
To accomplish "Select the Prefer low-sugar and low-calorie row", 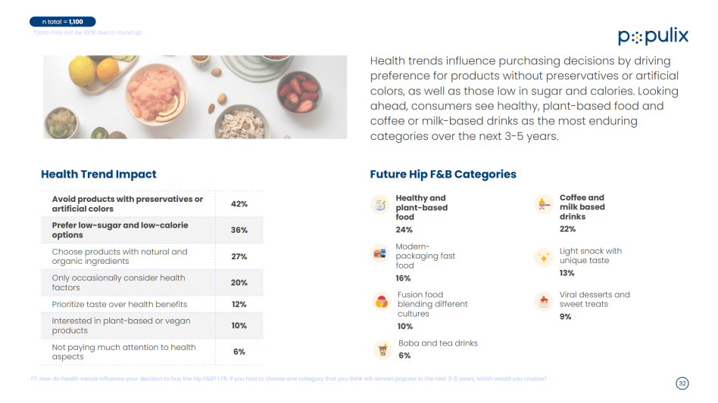I will click(152, 230).
